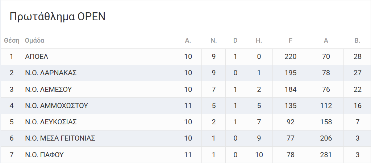Screen dimensions: 371x163
Task: Click on Ν.Ο. ΑΜΜΟΧΩΣΤΟΥ in the standings
Action: click(x=57, y=106)
